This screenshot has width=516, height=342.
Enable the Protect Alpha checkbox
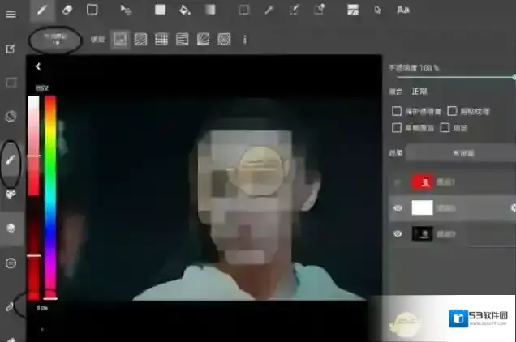tap(397, 110)
